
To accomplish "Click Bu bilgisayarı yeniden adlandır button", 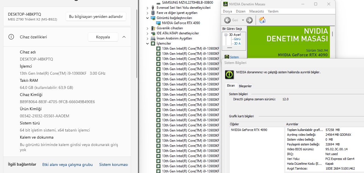I will pos(96,16).
